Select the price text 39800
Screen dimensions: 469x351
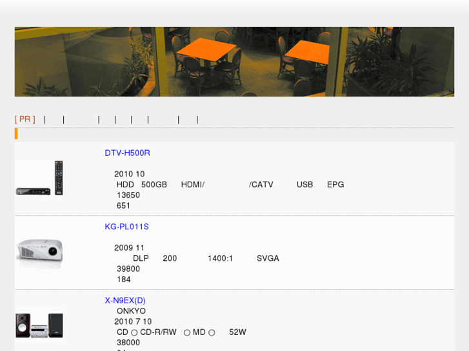128,269
